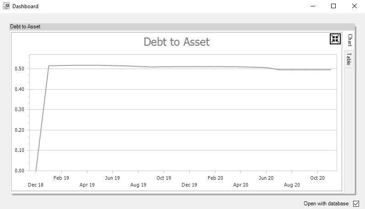Image resolution: width=365 pixels, height=209 pixels.
Task: Toggle the Open with database checkbox
Action: tap(356, 204)
